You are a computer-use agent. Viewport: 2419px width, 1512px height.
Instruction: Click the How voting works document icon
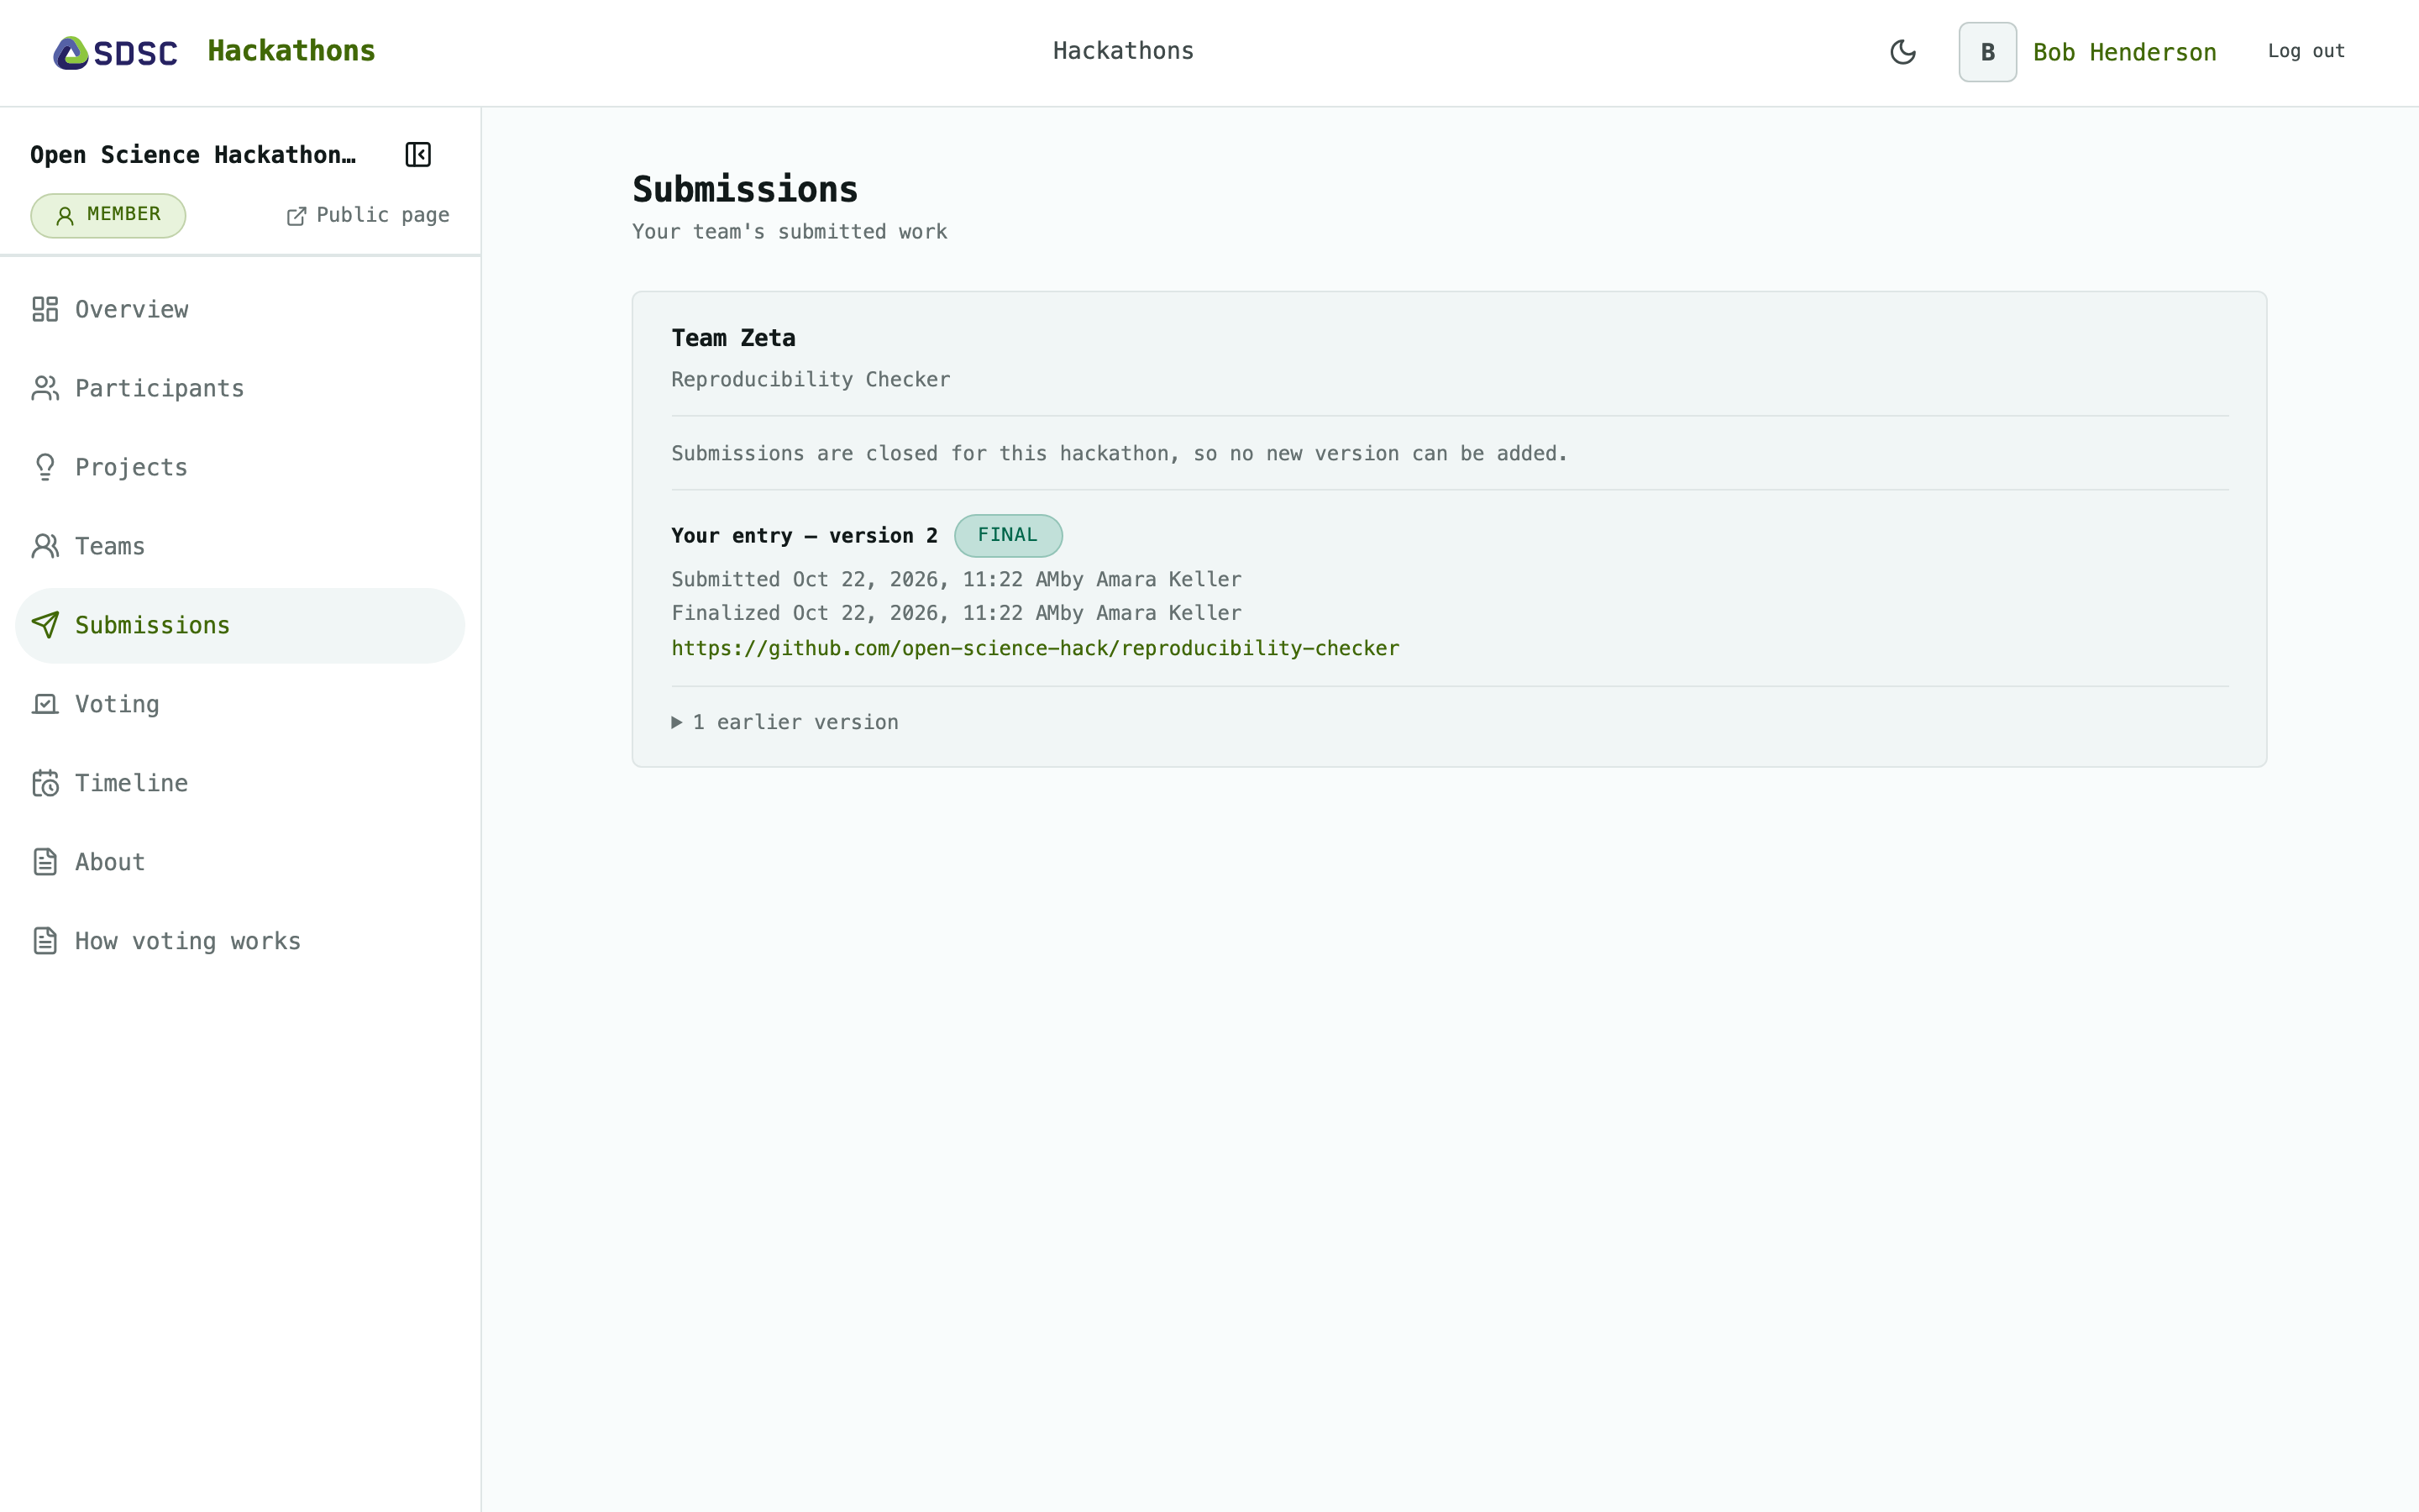(x=45, y=941)
